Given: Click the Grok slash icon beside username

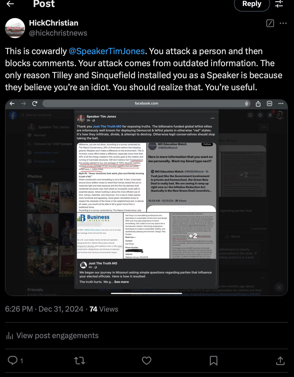Looking at the screenshot, I should tap(270, 23).
